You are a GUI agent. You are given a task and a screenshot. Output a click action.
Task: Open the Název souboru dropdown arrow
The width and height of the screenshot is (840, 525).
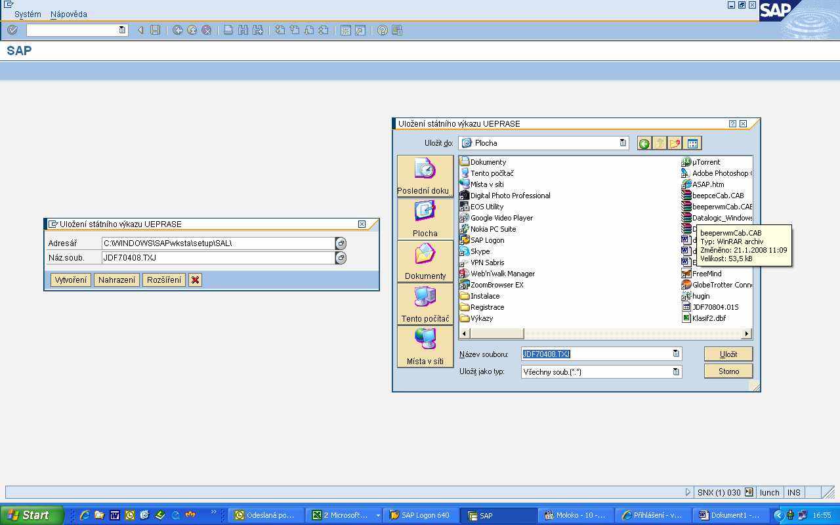point(676,354)
